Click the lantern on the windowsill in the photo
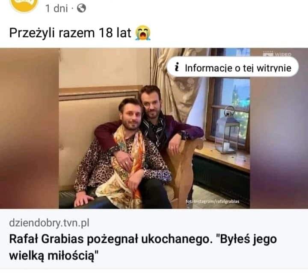 coord(227,130)
